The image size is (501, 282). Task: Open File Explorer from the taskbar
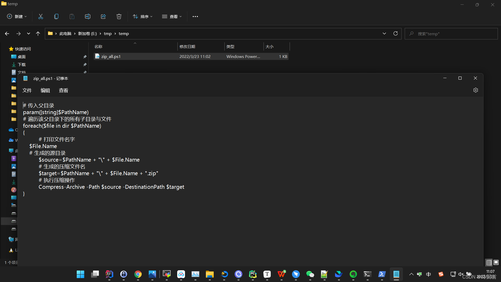[x=210, y=274]
